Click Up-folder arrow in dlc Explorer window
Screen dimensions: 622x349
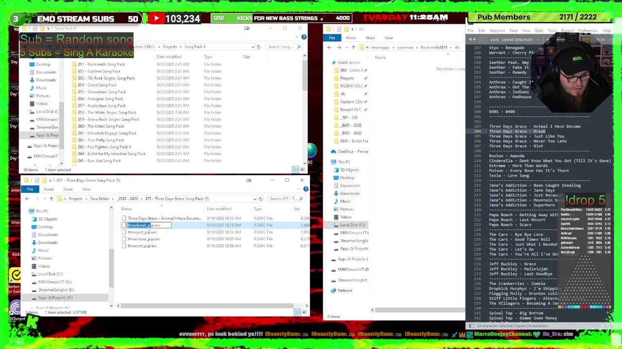pos(353,48)
